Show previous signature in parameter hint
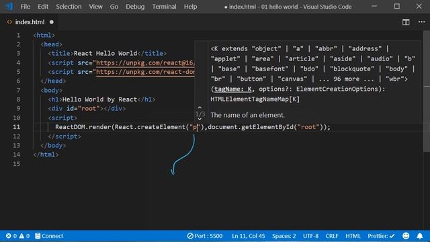 click(200, 108)
